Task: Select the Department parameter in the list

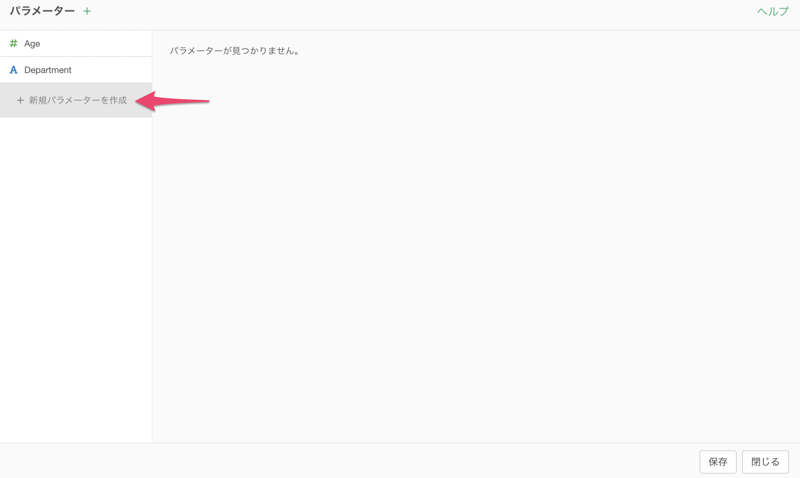Action: (x=76, y=70)
